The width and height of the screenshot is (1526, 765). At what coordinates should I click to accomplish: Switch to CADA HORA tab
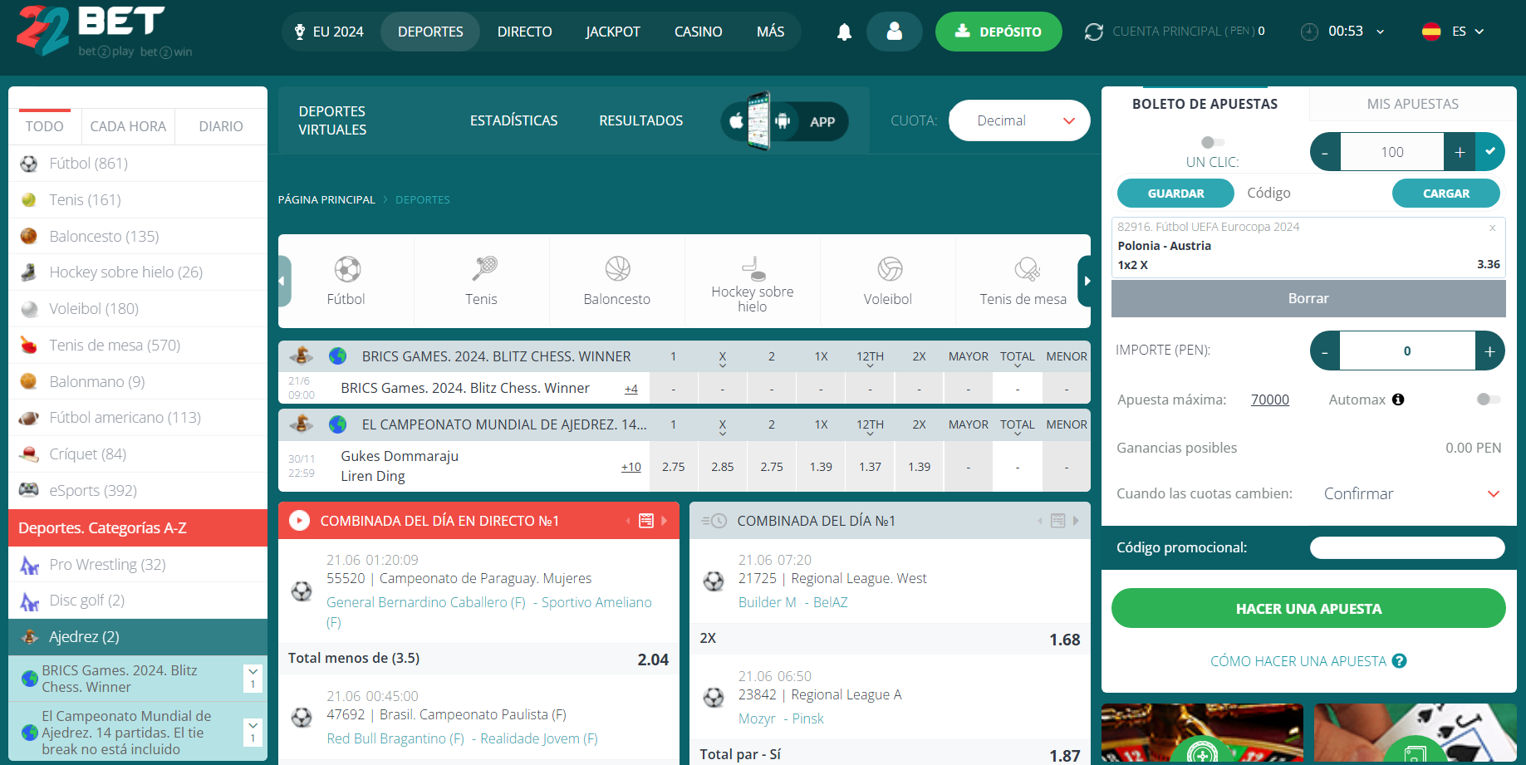[128, 126]
